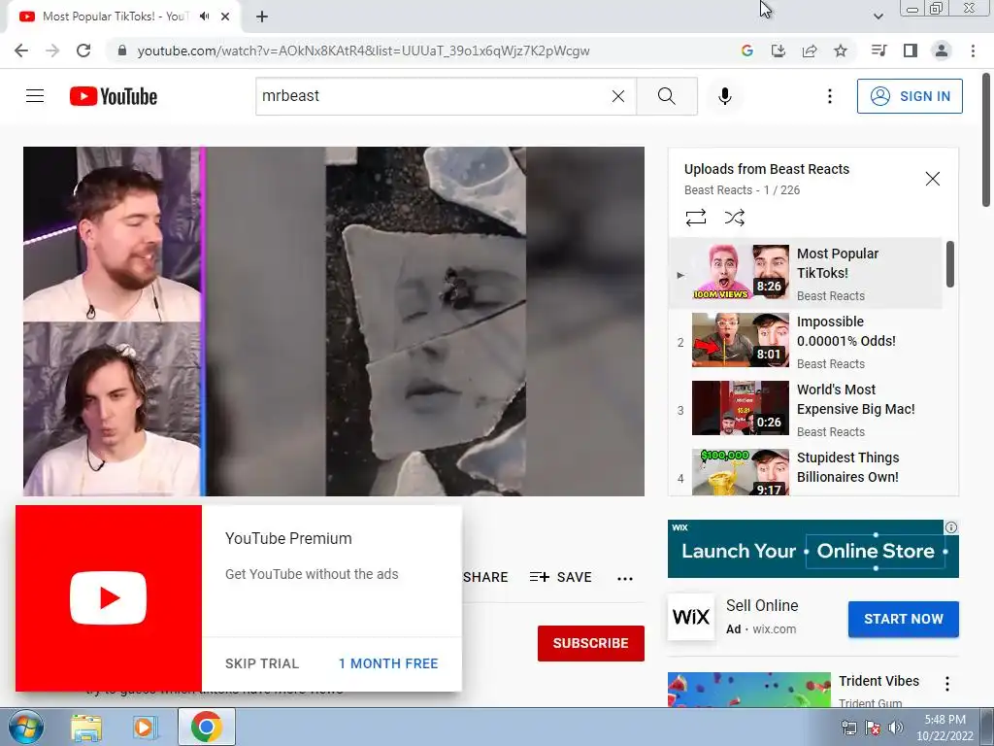This screenshot has height=746, width=994.
Task: Toggle Chrome side panel
Action: pyautogui.click(x=911, y=51)
